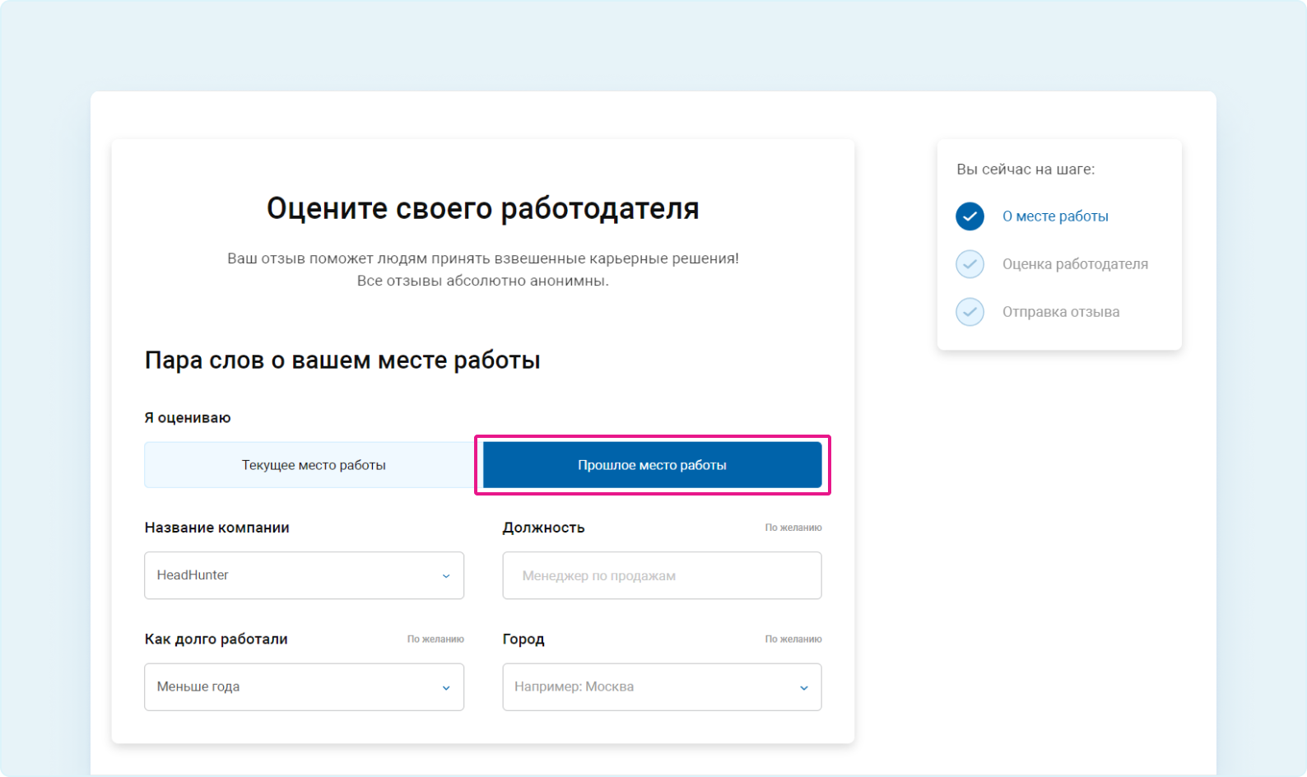1307x777 pixels.
Task: Click the checkmark icon next to "О месте работы"
Action: tap(970, 216)
